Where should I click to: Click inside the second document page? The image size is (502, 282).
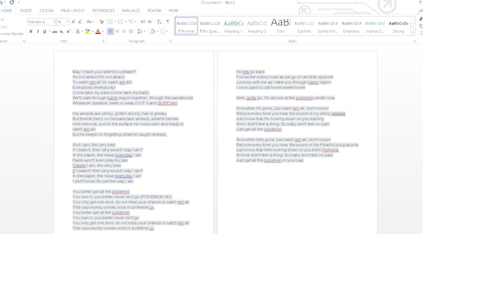(298, 142)
